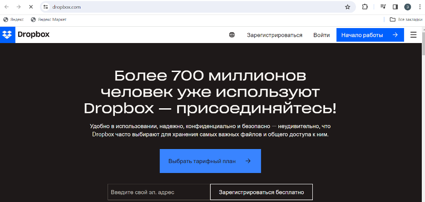Open the Extensions puzzle icon
425x202 pixels.
pyautogui.click(x=365, y=7)
